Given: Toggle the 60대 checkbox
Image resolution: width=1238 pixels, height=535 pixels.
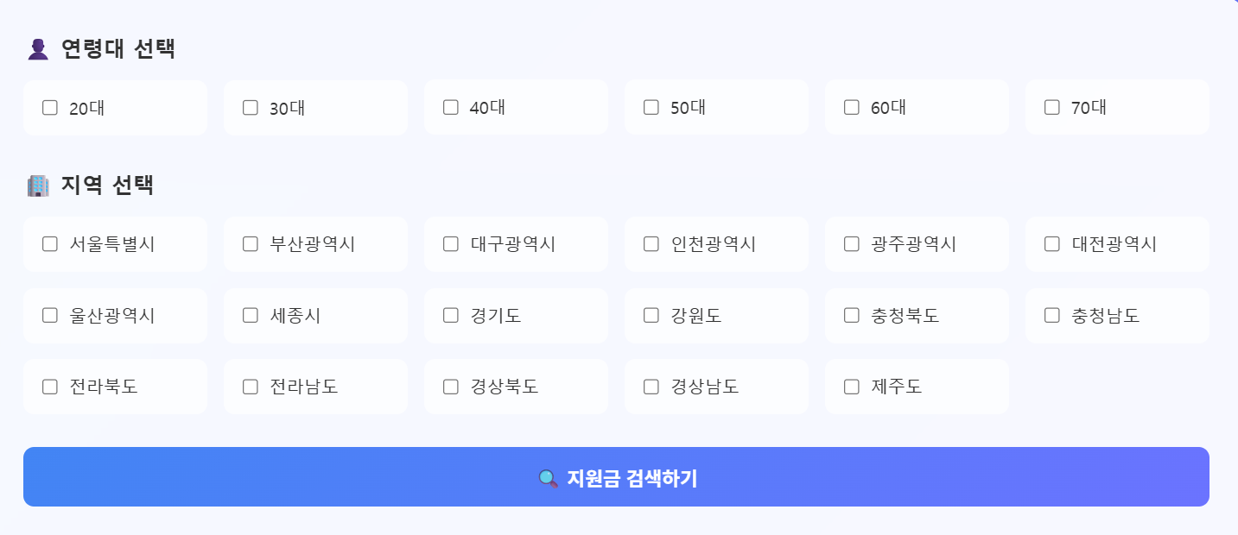Looking at the screenshot, I should click(852, 108).
